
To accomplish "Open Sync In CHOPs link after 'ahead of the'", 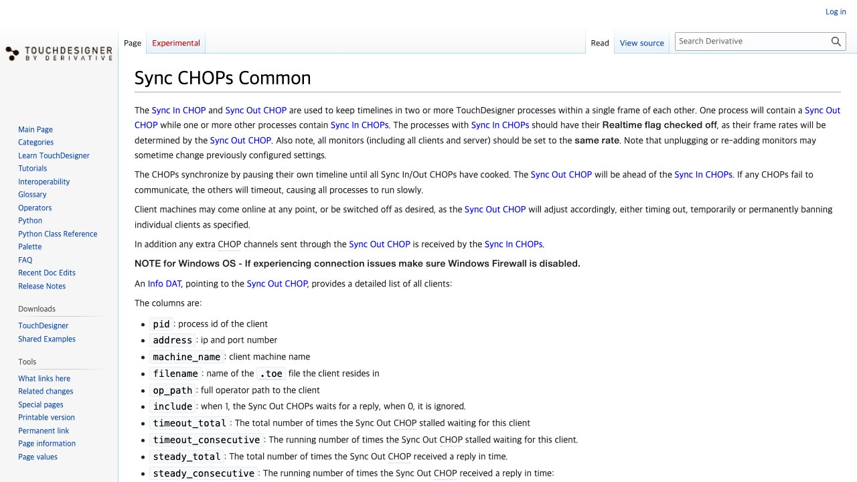I will 704,175.
